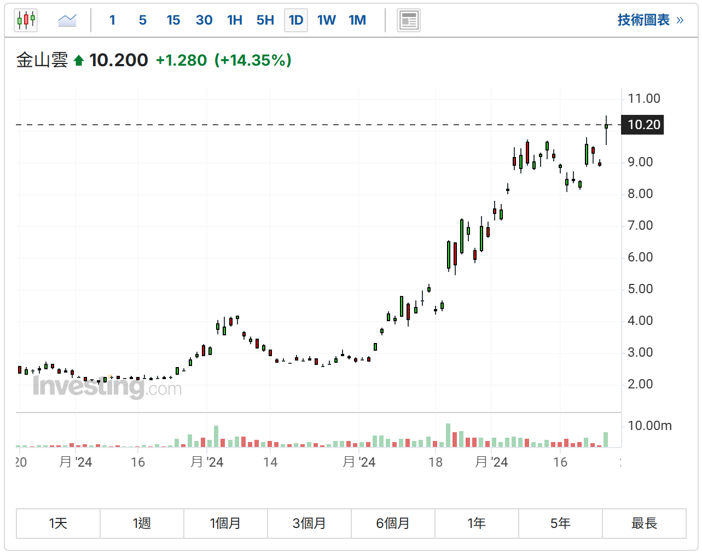Open the news layout icon in toolbar
The height and width of the screenshot is (552, 702).
(x=408, y=21)
